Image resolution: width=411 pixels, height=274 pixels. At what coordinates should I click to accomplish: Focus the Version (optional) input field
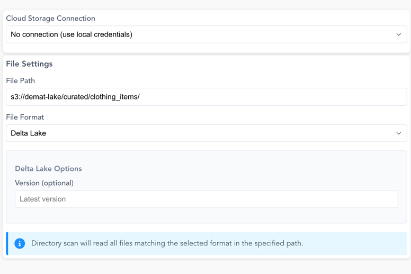[206, 199]
